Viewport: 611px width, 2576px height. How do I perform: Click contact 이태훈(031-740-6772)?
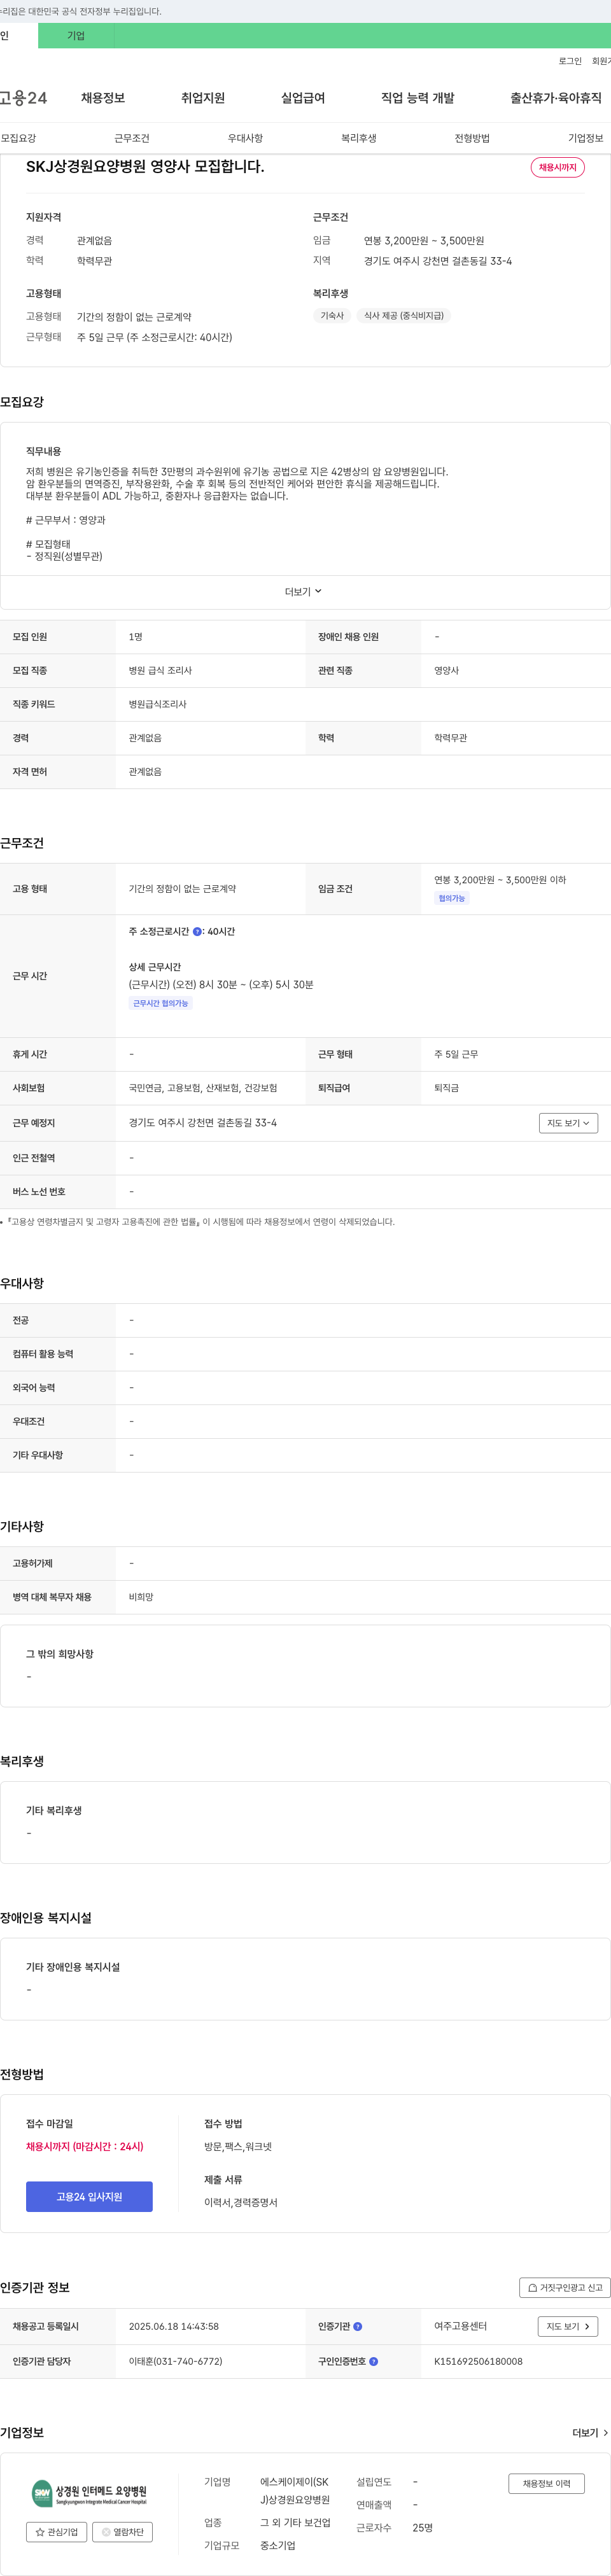click(176, 2361)
